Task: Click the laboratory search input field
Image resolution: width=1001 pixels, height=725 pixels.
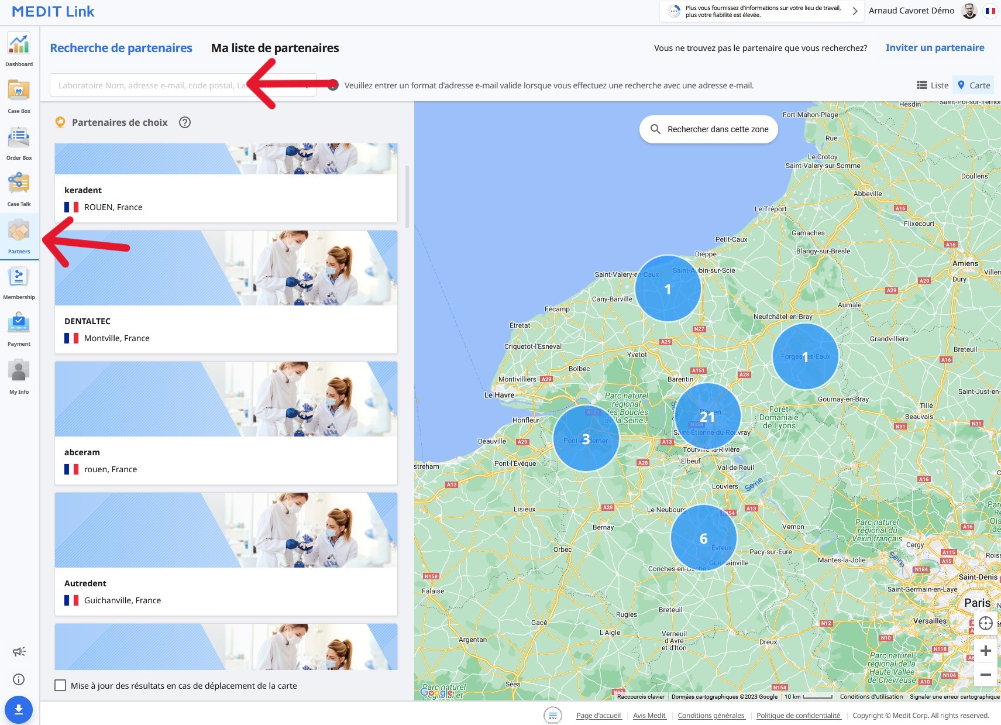Action: click(x=183, y=85)
